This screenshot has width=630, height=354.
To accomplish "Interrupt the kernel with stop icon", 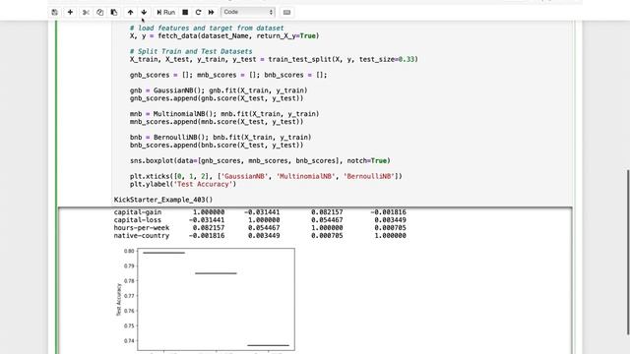I will [185, 13].
